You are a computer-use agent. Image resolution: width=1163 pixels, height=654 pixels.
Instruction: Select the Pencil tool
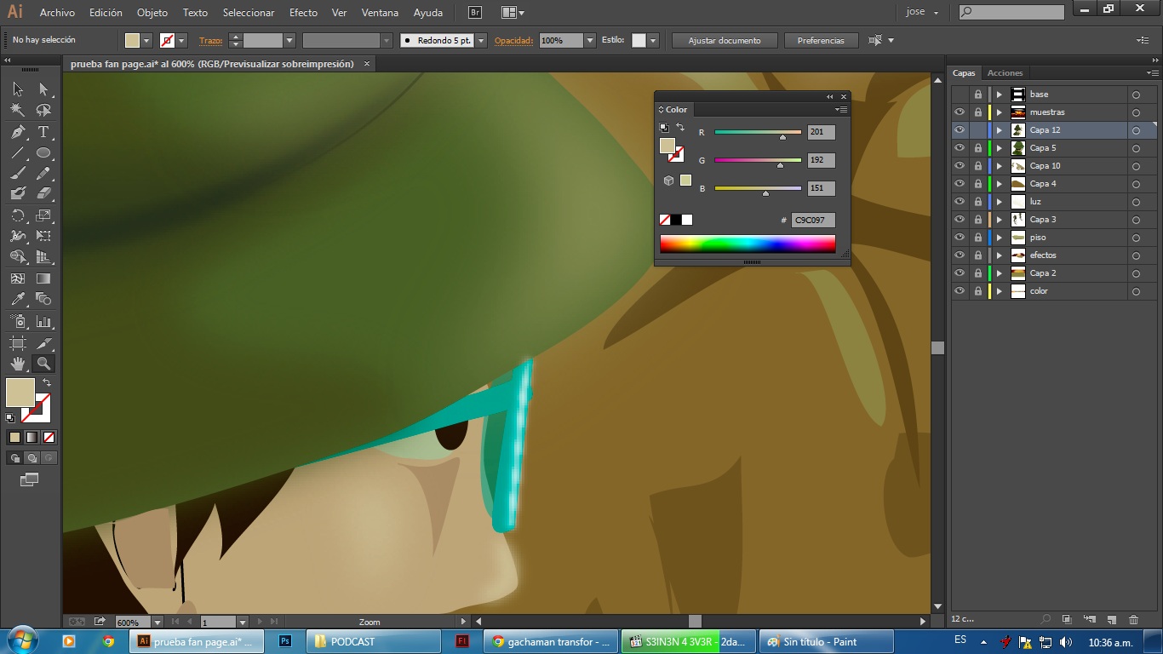43,173
